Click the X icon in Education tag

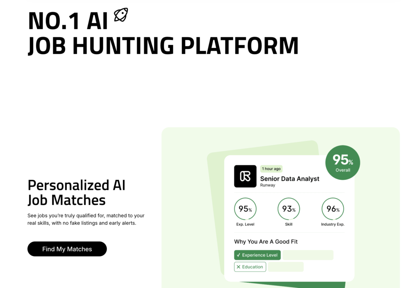[238, 267]
